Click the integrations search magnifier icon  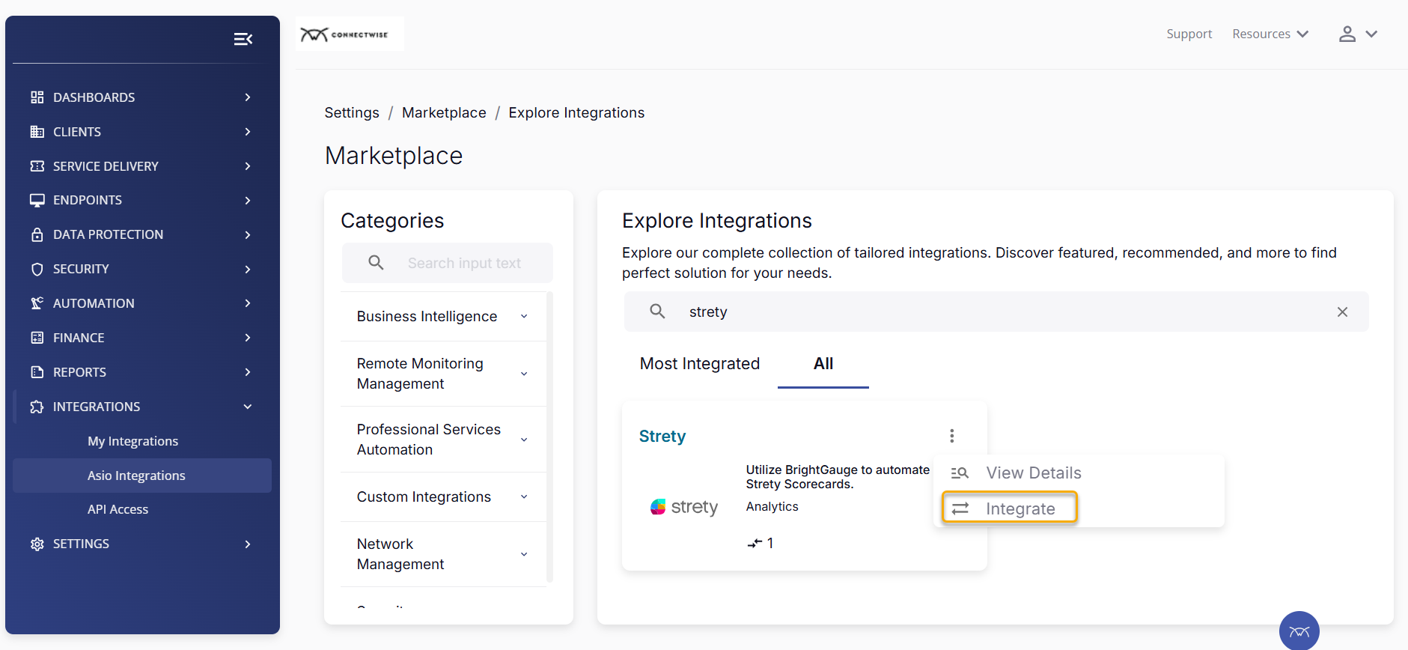[657, 312]
